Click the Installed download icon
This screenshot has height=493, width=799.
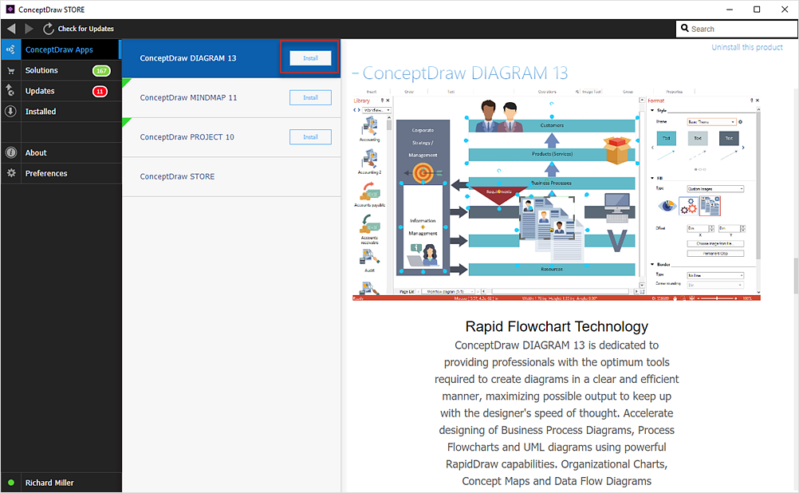tap(10, 111)
